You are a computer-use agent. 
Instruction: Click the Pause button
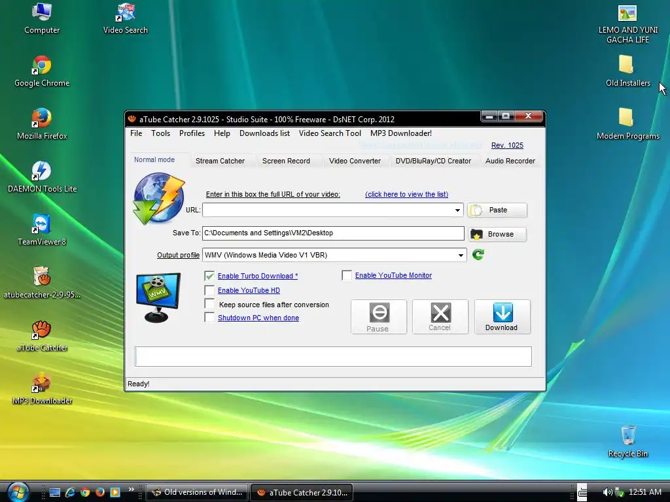(x=379, y=317)
